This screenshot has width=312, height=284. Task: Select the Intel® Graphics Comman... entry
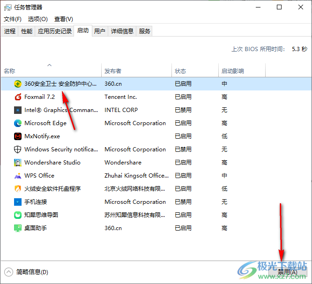point(61,110)
